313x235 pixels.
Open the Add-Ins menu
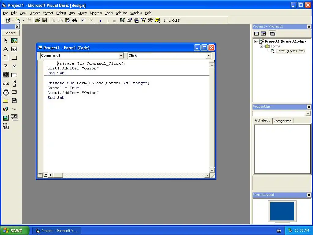[x=121, y=13]
